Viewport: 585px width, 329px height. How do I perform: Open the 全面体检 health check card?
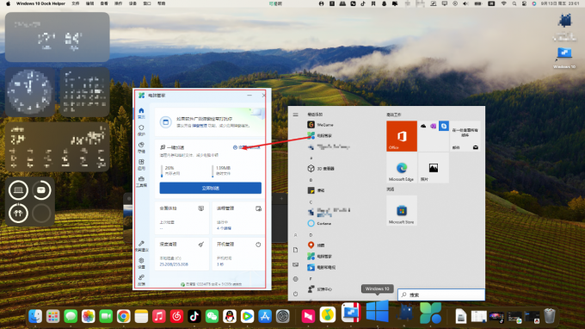[182, 218]
